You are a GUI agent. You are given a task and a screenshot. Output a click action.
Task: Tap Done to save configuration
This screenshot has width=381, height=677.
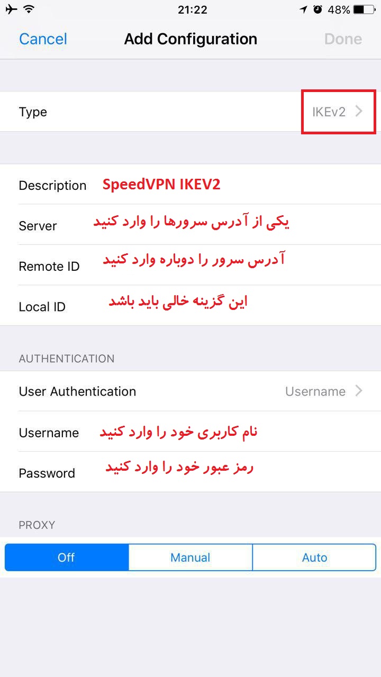(343, 39)
